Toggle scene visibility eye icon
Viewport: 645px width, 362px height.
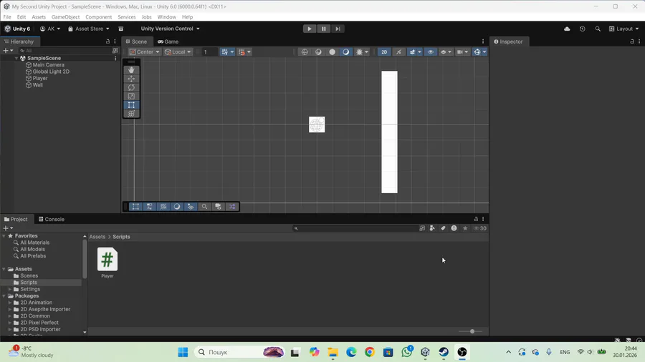430,52
